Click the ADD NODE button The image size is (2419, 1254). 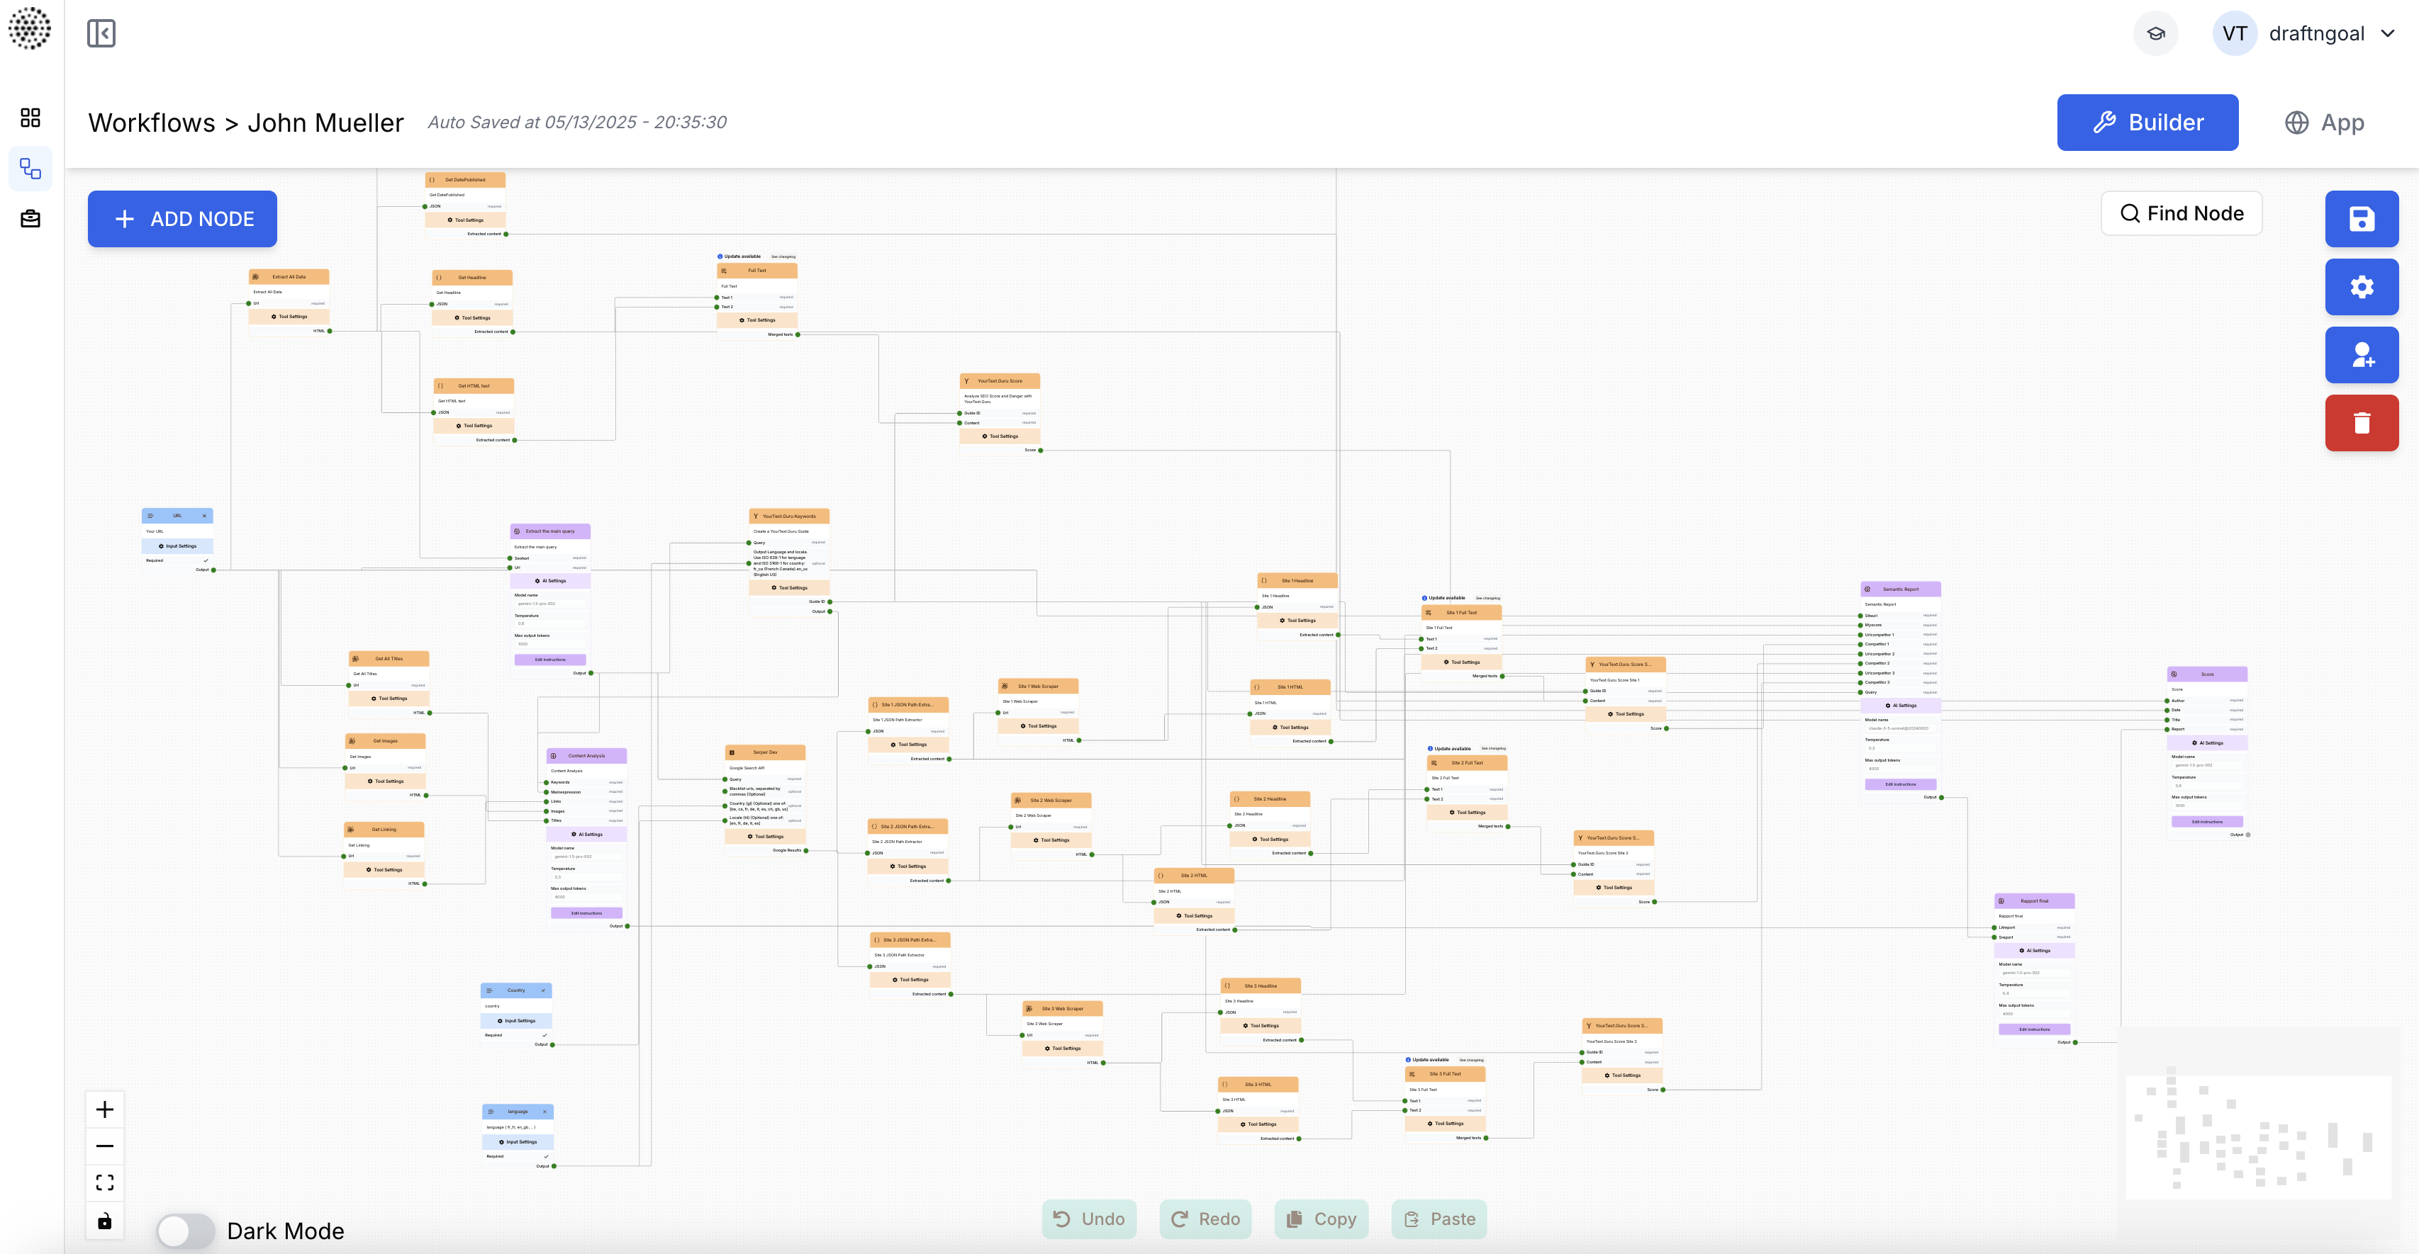click(x=182, y=219)
